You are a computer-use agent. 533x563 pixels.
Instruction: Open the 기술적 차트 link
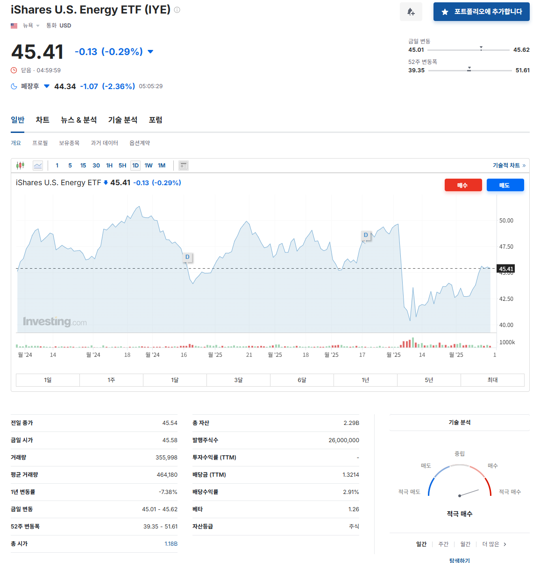tap(505, 165)
